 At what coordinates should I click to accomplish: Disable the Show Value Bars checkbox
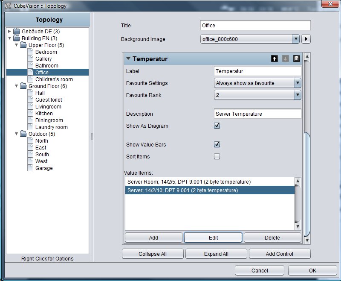pyautogui.click(x=217, y=144)
